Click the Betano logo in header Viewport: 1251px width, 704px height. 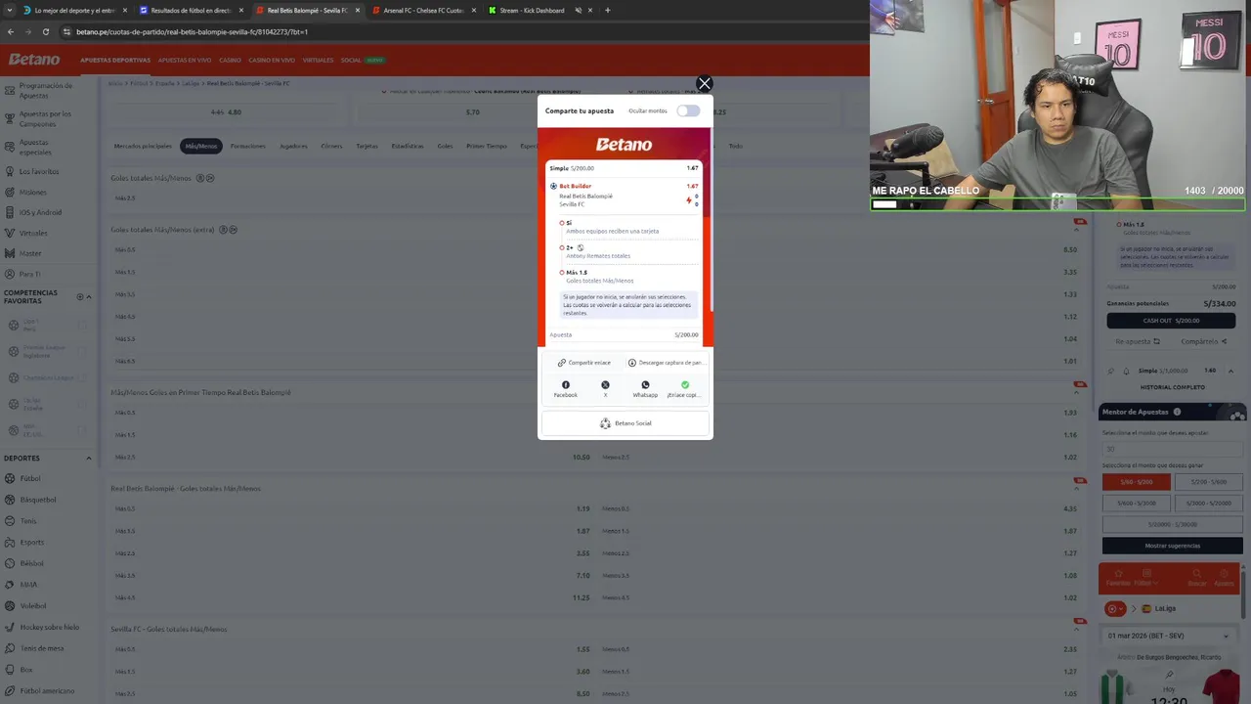click(34, 60)
